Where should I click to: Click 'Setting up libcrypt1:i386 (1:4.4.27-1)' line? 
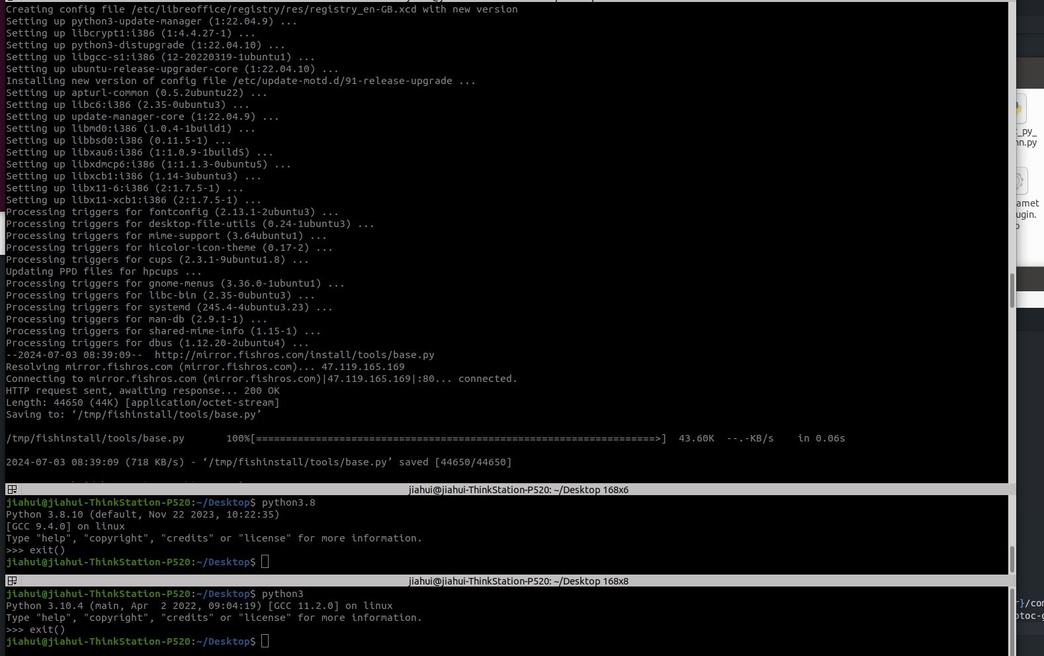point(130,33)
